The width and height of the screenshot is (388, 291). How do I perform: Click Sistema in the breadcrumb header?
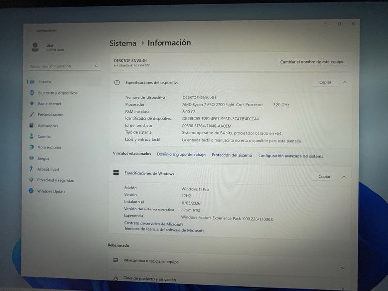tap(123, 43)
